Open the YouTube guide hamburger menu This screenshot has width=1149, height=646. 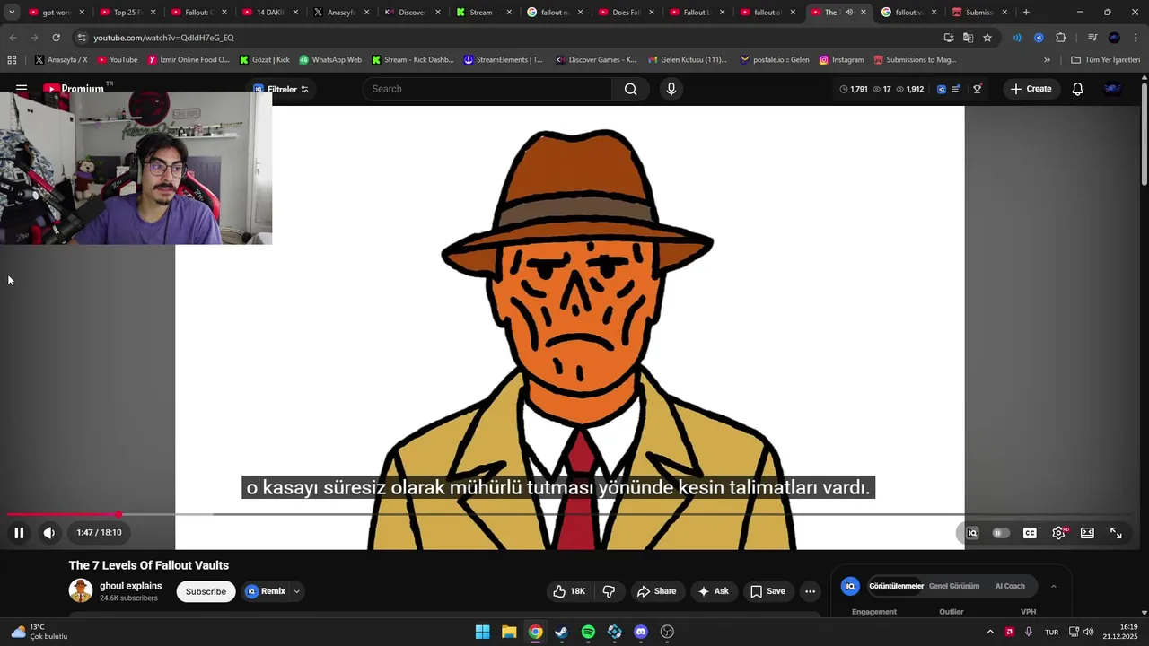click(x=22, y=89)
